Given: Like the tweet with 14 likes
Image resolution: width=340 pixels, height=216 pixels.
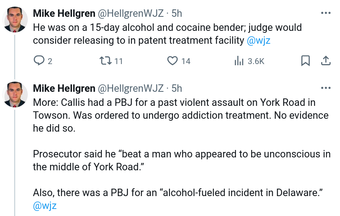Looking at the screenshot, I should (173, 61).
